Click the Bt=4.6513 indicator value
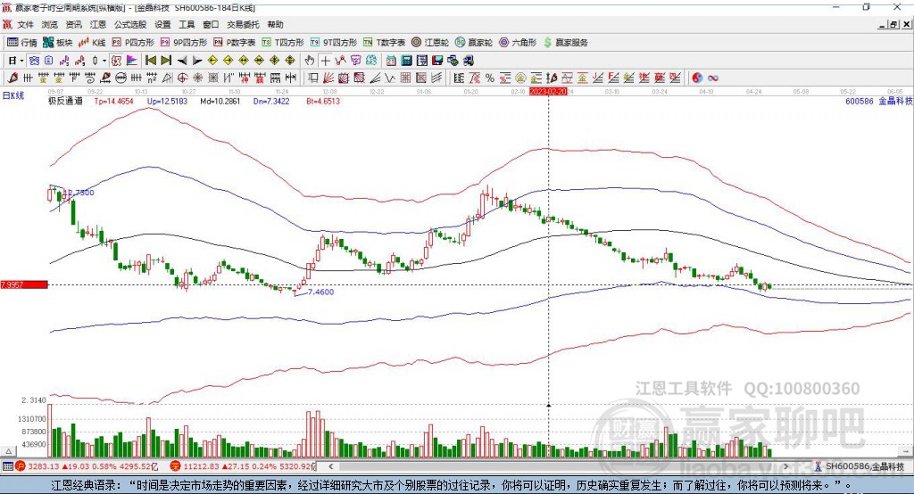The width and height of the screenshot is (914, 494). point(323,102)
